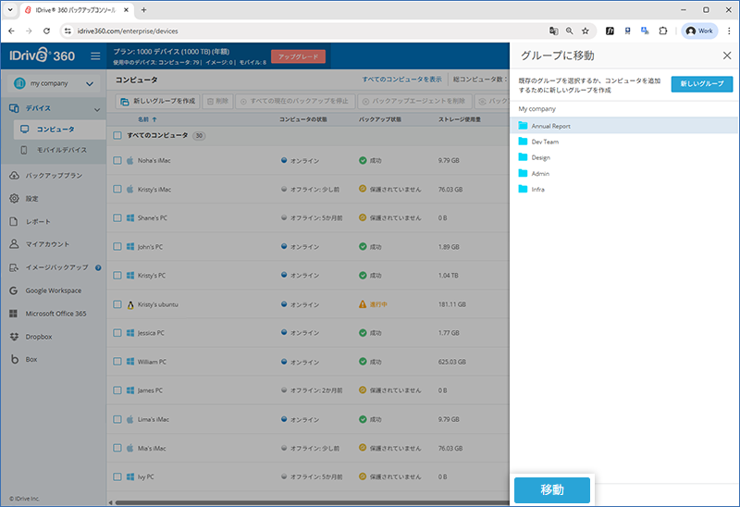Close the グループに移動 panel
The image size is (740, 507).
[x=726, y=56]
